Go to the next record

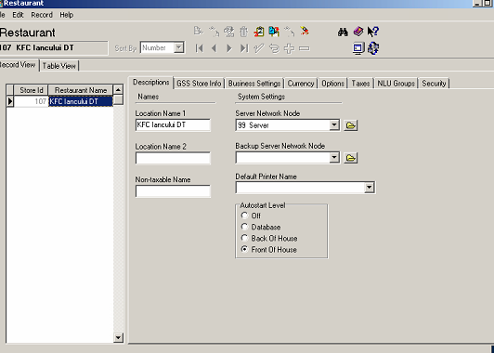(x=229, y=48)
